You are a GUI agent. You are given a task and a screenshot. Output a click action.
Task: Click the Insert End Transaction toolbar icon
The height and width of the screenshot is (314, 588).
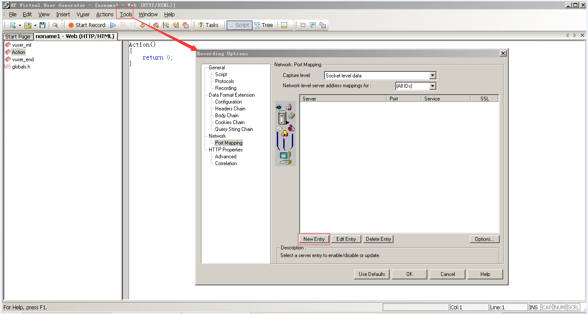tap(176, 25)
